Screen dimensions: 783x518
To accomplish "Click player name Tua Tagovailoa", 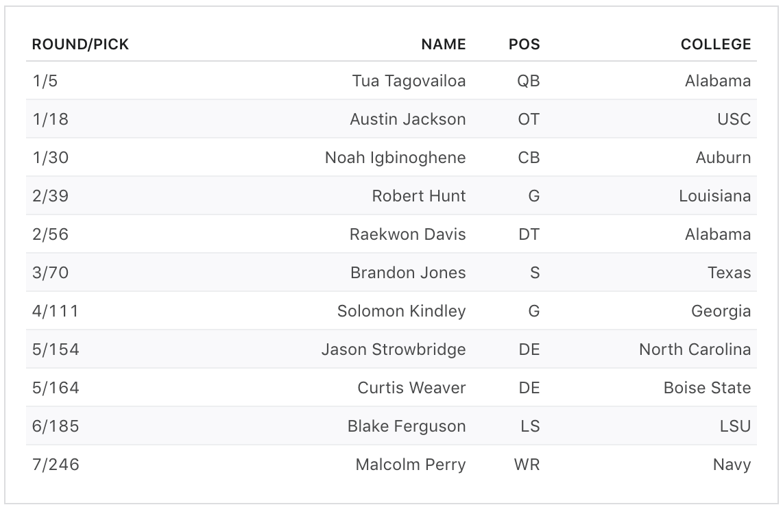I will [x=409, y=81].
